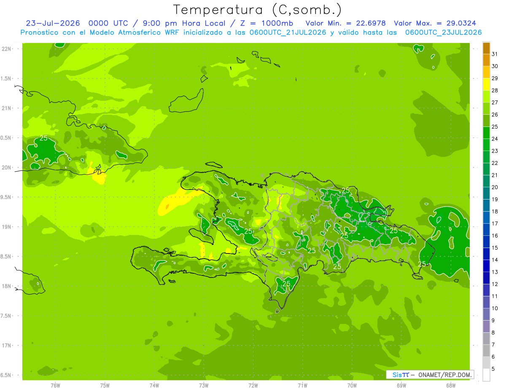Pick the legend swatch between 22 and 23

click(486, 157)
